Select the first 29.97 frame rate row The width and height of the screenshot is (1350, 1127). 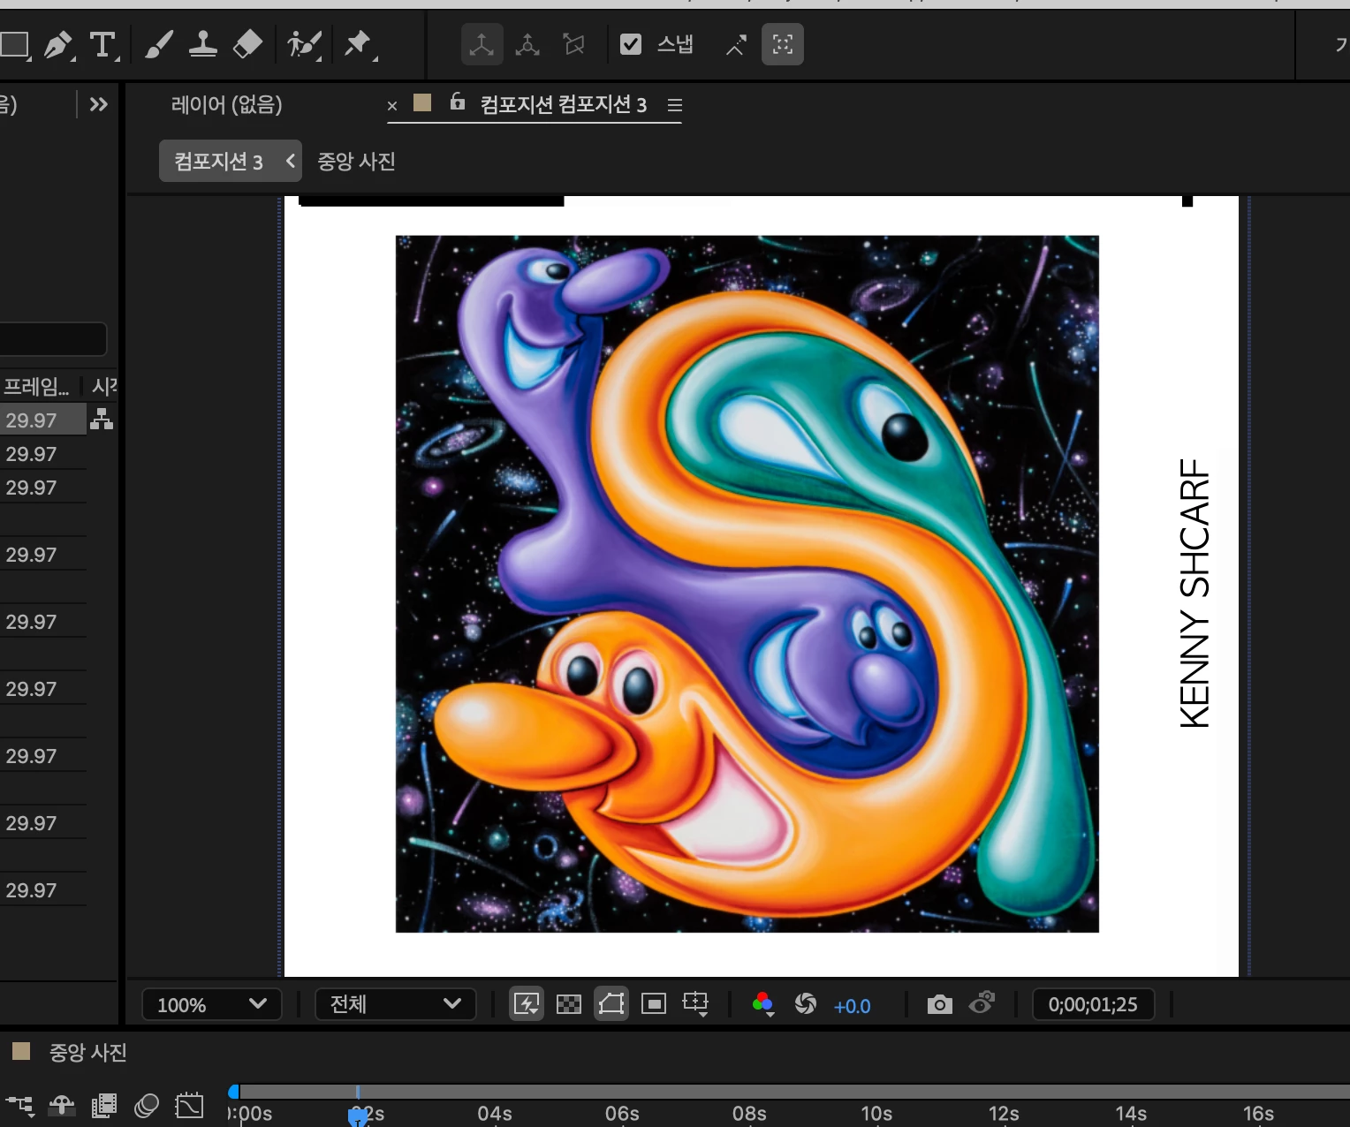pos(42,420)
